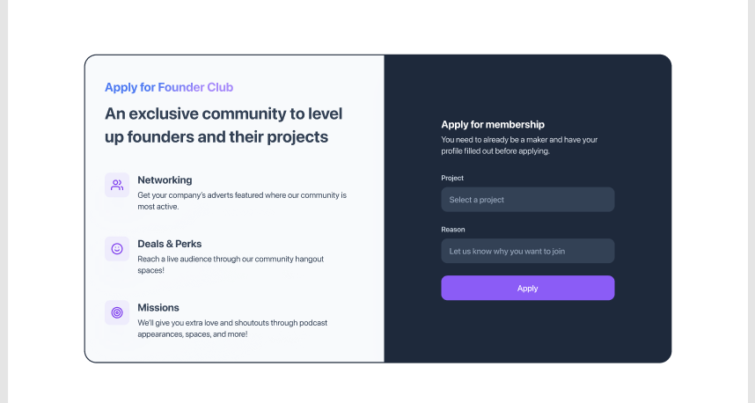Click the Missions description about podcast shoutouts

tap(232, 328)
